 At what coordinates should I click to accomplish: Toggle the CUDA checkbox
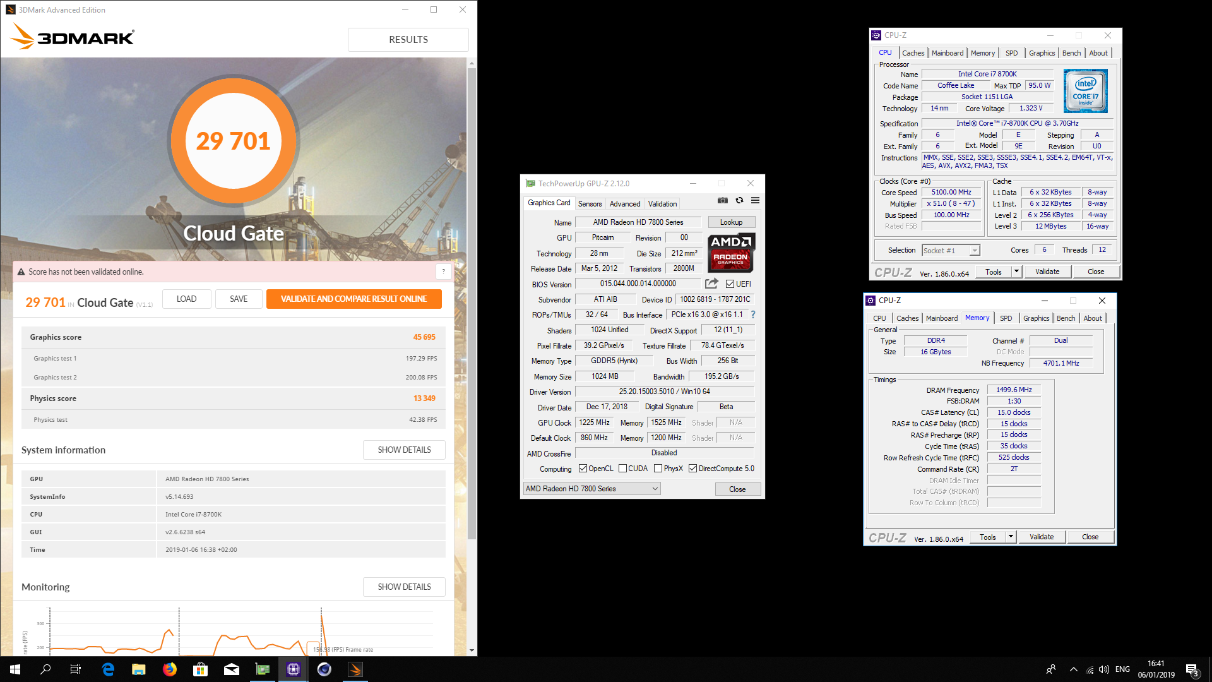pos(623,469)
